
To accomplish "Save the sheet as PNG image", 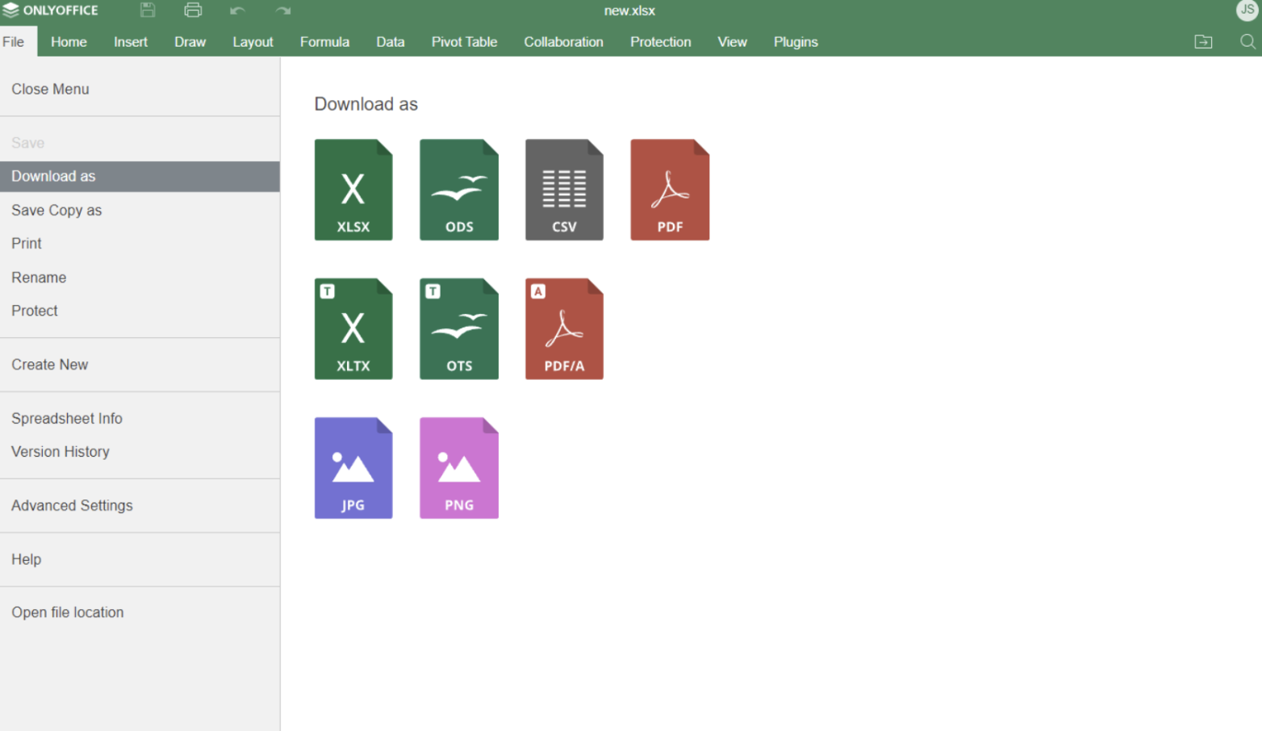I will click(459, 468).
